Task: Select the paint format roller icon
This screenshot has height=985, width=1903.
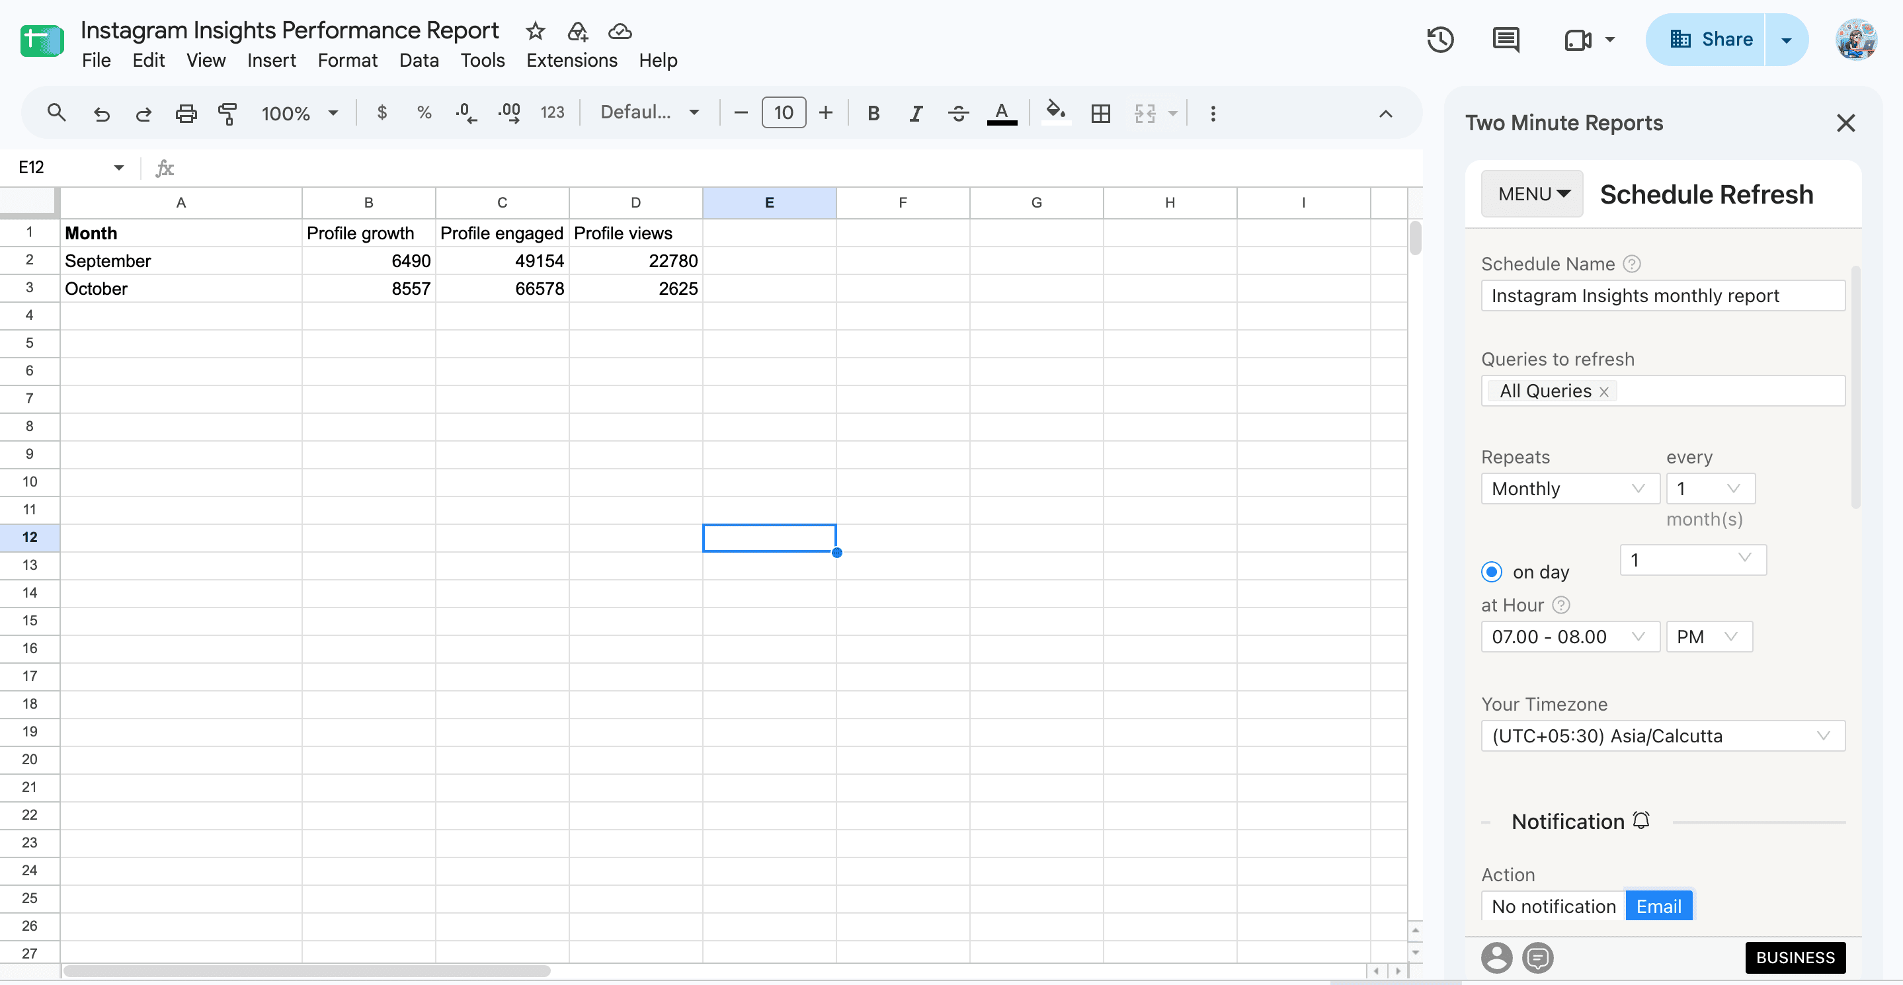Action: coord(227,113)
